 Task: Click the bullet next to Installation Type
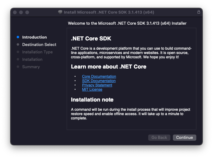click(18, 52)
